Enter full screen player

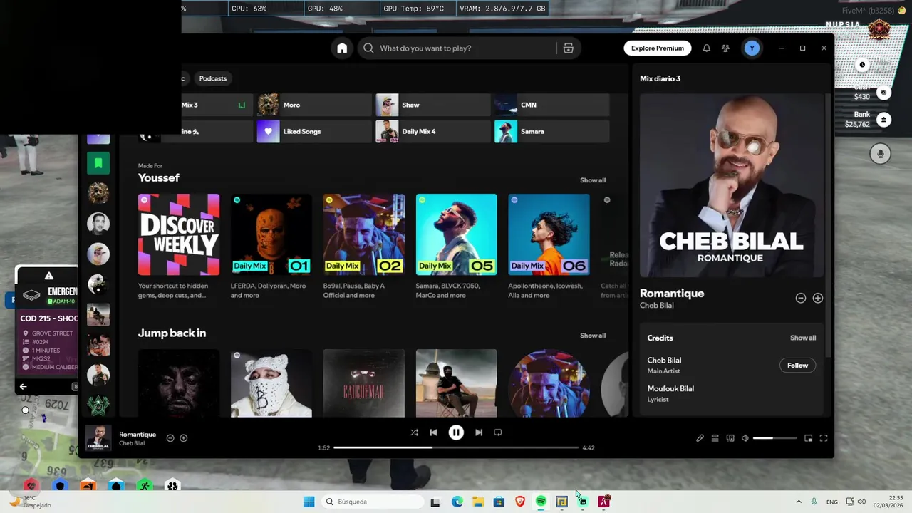(824, 438)
